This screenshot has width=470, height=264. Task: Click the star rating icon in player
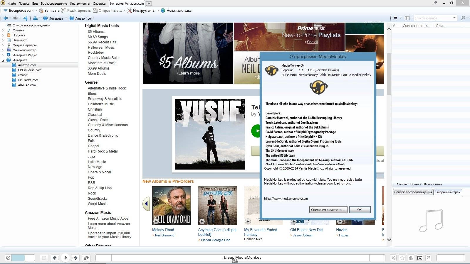point(402,258)
